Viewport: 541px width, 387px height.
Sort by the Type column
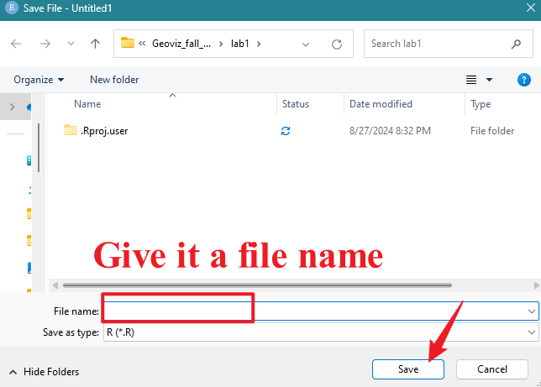[x=481, y=104]
